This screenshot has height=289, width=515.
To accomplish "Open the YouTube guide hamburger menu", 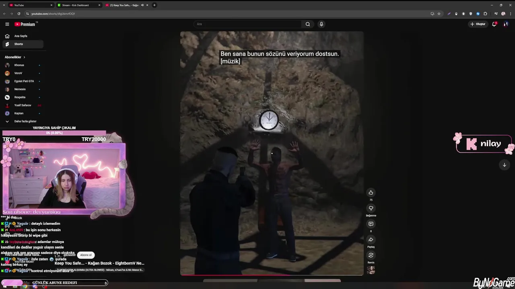I will pos(7,24).
